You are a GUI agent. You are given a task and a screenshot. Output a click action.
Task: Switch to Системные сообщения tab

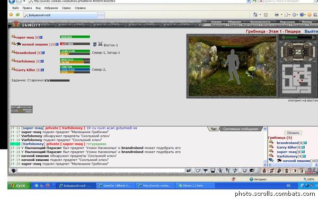[241, 129]
